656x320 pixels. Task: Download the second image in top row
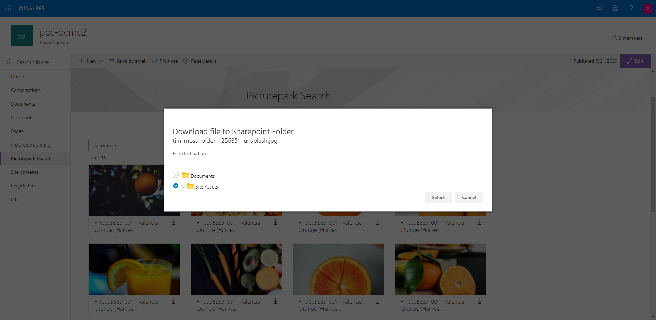click(x=276, y=222)
